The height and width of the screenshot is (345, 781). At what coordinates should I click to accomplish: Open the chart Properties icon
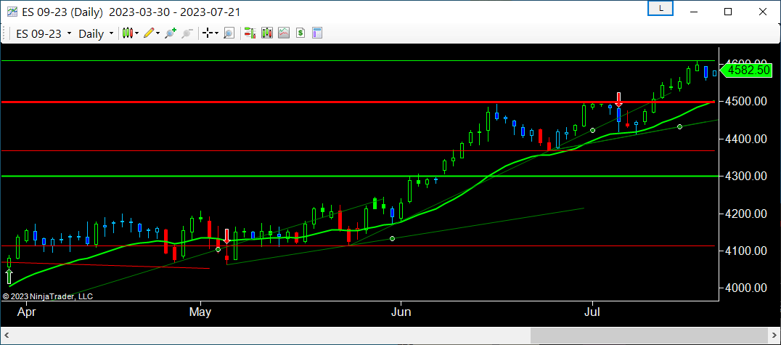coord(317,33)
